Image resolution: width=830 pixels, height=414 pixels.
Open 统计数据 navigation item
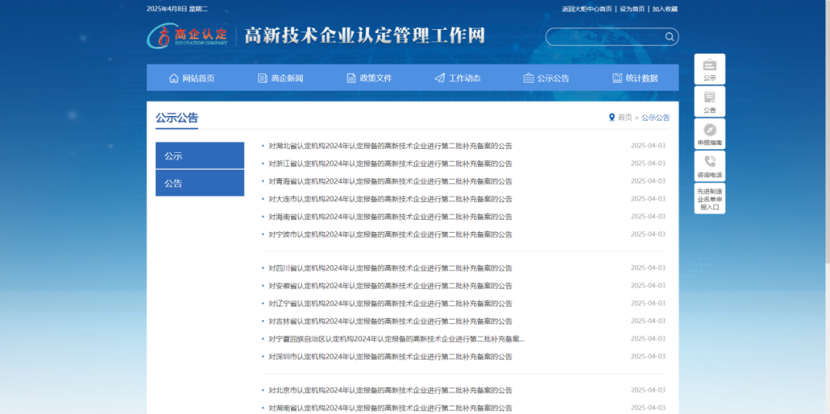(x=636, y=78)
